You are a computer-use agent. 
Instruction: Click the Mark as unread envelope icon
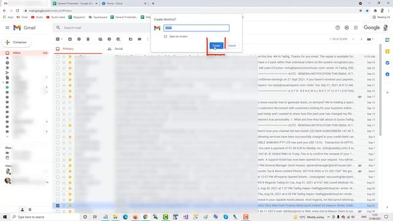[100, 39]
